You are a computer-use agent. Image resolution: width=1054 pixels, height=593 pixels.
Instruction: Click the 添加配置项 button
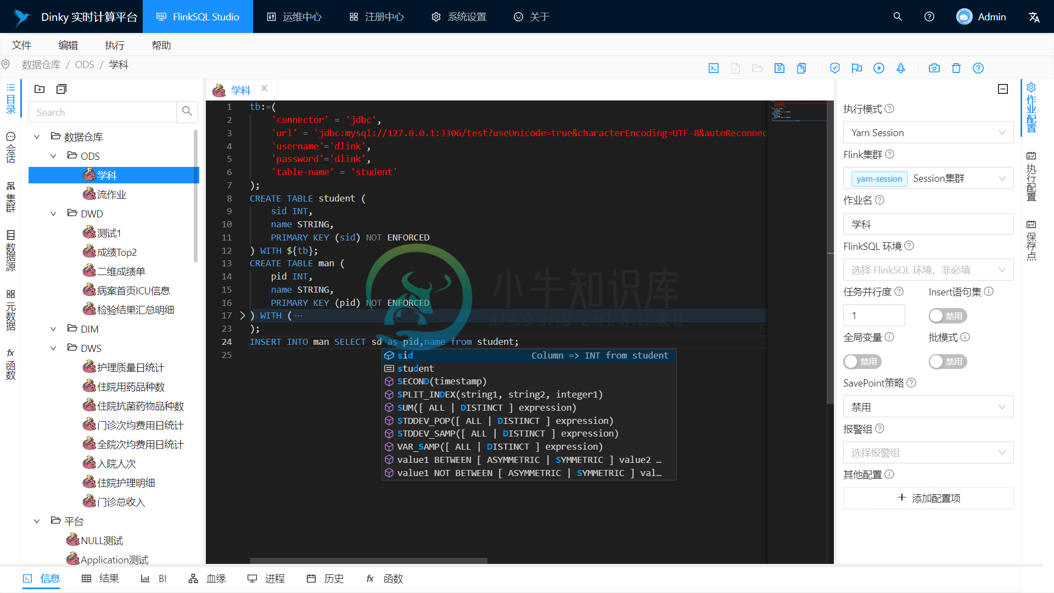(x=929, y=498)
